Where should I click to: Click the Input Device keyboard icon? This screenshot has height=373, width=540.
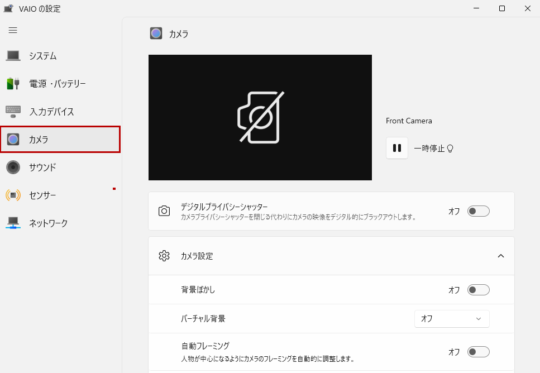[13, 111]
